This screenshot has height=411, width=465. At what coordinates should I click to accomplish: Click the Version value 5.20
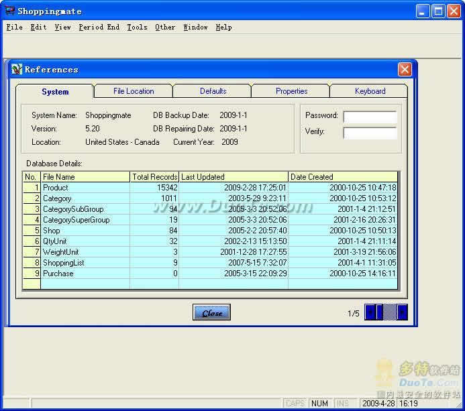(92, 129)
